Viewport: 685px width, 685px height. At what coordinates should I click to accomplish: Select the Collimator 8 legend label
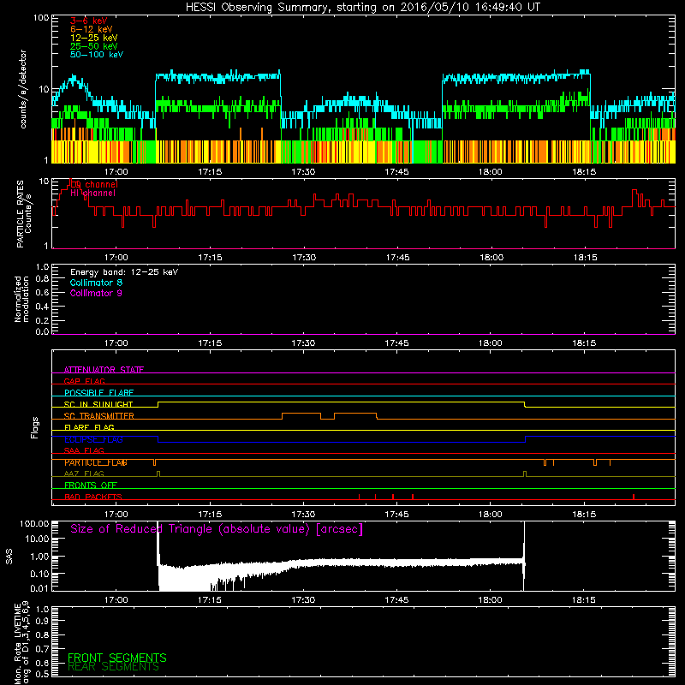pos(96,283)
